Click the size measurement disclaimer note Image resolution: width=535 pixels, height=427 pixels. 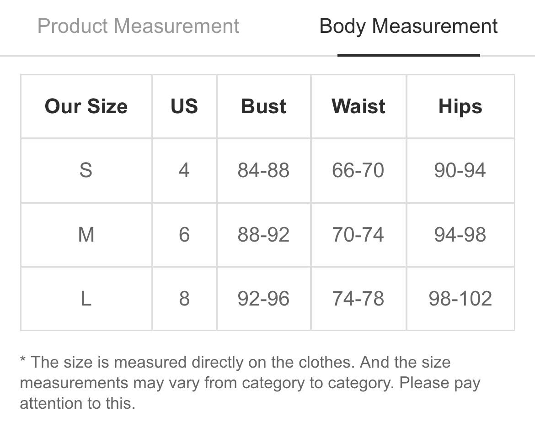pos(250,383)
